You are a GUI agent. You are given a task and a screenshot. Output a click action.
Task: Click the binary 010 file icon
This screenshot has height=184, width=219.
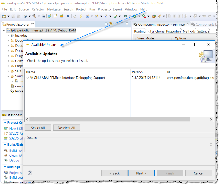click(43, 16)
